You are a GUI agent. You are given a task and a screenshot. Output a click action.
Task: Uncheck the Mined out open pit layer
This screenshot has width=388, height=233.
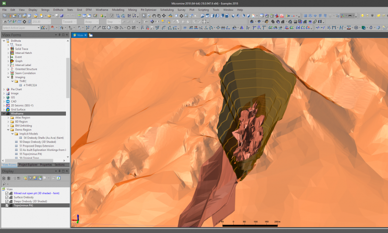[7, 193]
